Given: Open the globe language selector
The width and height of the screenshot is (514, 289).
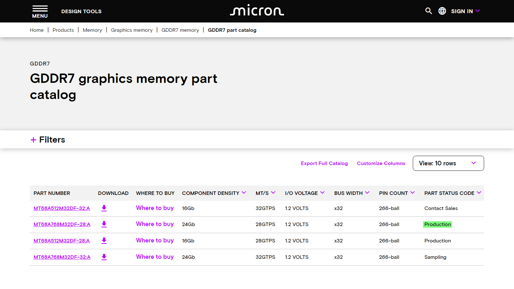Looking at the screenshot, I should [442, 11].
